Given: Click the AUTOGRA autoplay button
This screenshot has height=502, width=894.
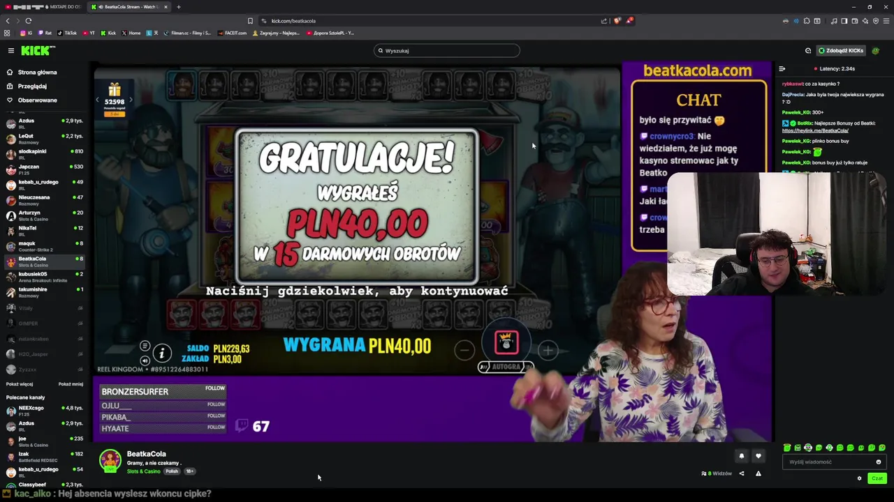Looking at the screenshot, I should pos(506,367).
